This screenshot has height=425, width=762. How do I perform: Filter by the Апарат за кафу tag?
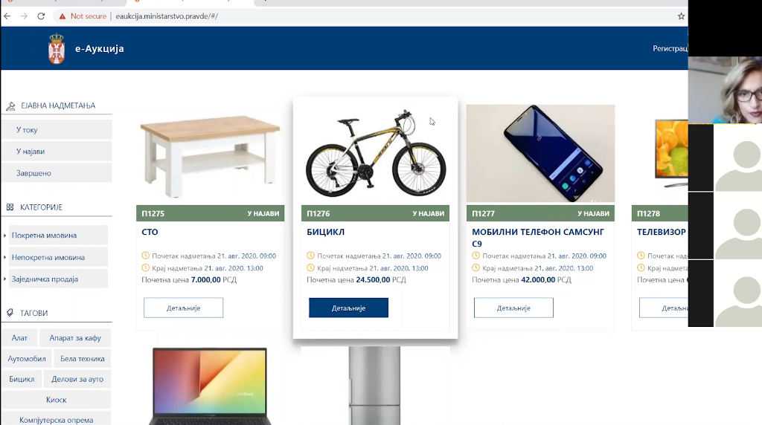click(75, 337)
